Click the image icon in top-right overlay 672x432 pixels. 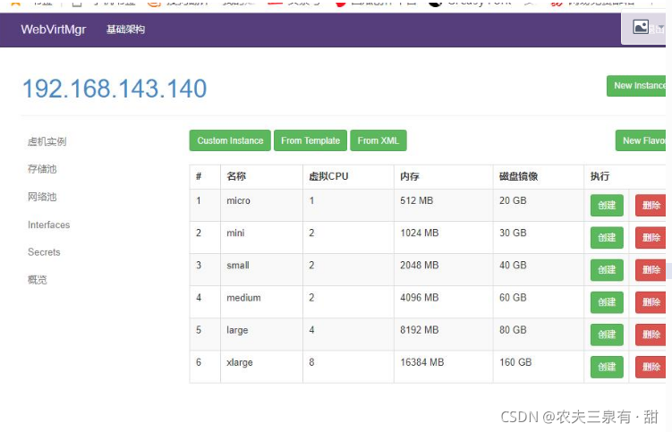point(641,28)
